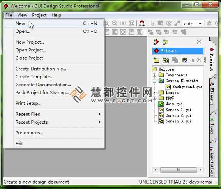Click the delete X icon in file toolbar

[x=199, y=60]
